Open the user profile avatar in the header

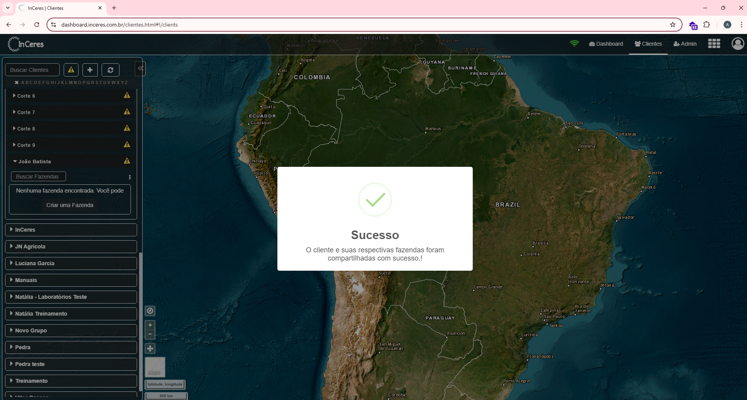point(738,44)
